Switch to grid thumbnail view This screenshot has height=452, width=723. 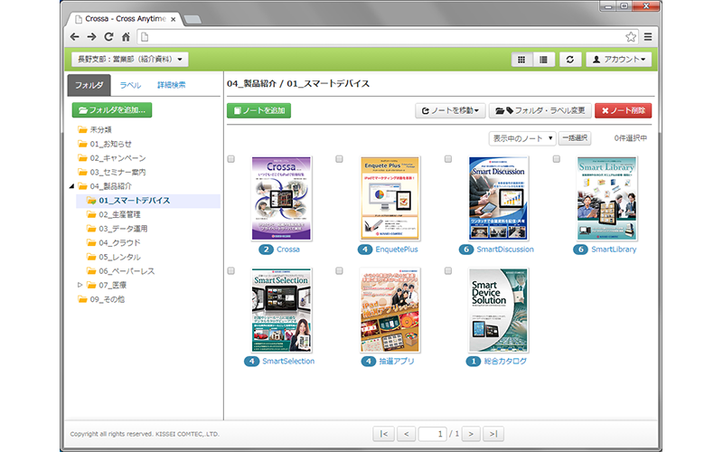point(521,60)
